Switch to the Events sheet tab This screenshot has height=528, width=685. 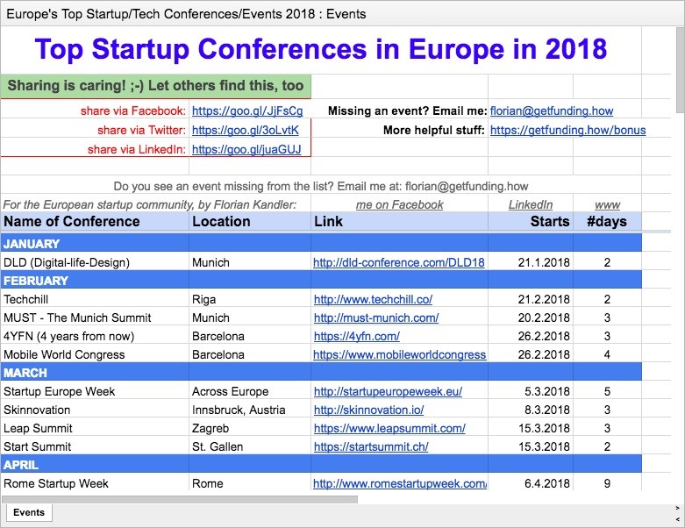point(29,512)
